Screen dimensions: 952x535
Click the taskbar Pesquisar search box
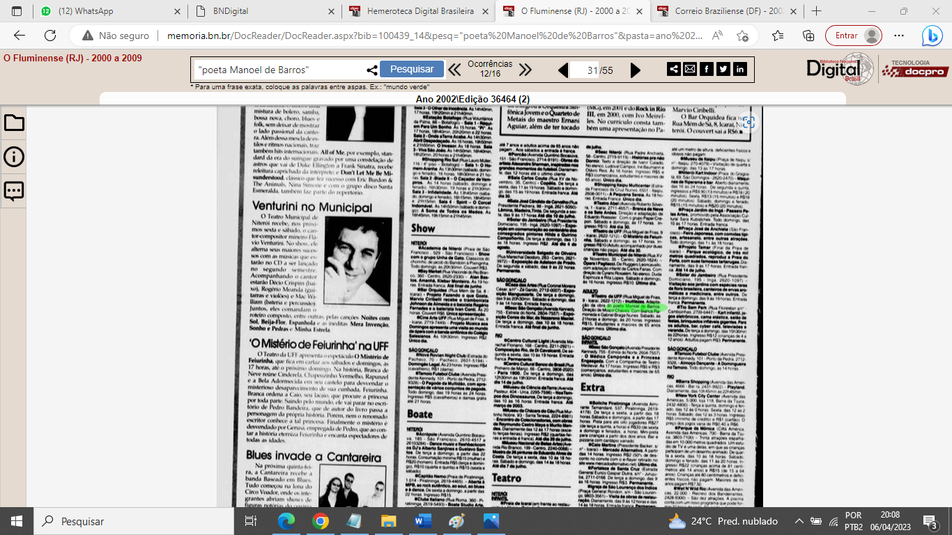click(x=134, y=521)
